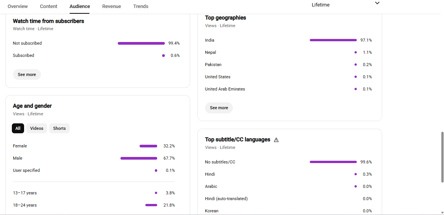The width and height of the screenshot is (444, 215).
Task: Click the Not subscribed bar
Action: 141,43
